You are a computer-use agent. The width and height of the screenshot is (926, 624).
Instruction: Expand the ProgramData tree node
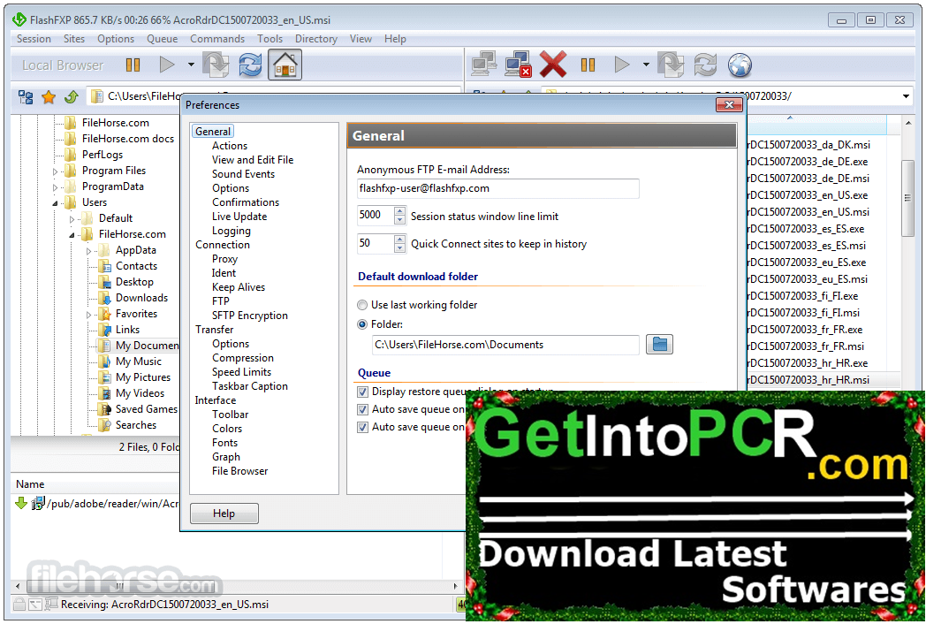(56, 188)
